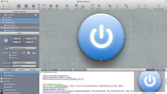Apply Difference boolean operation

point(126,7)
